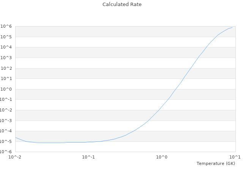Select the 10^-3 y-axis tick label
Image resolution: width=243 pixels, height=182 pixels.
tap(7, 121)
